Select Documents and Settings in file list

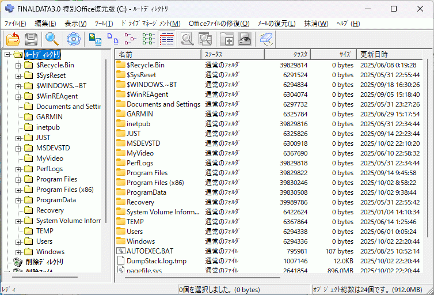point(163,104)
